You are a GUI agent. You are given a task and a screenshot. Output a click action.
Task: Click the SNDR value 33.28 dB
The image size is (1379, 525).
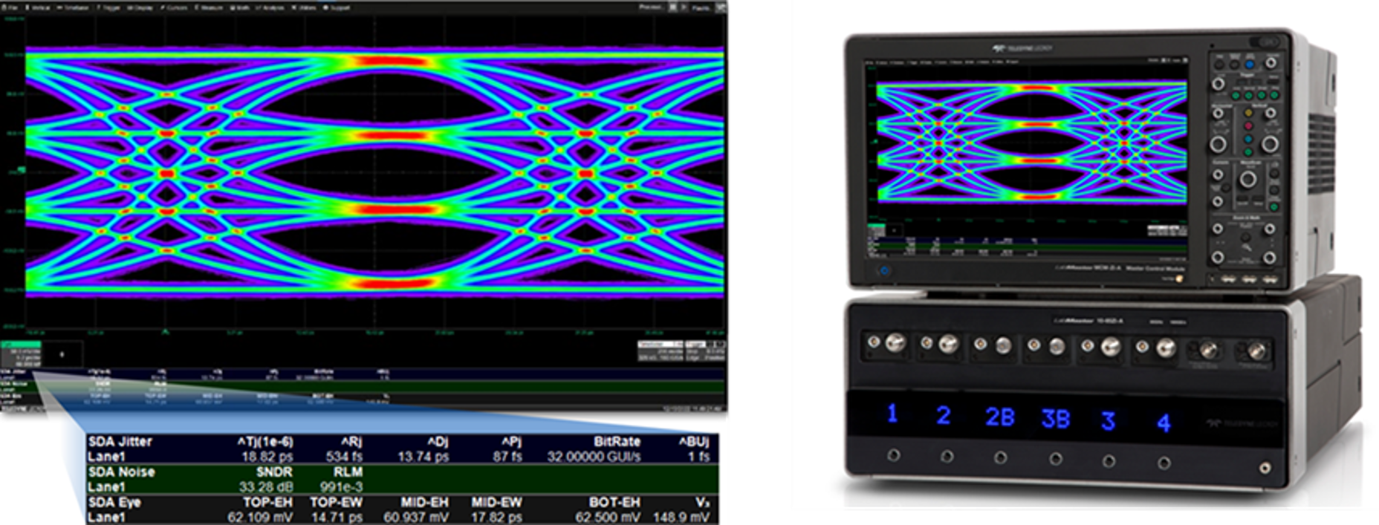(x=266, y=487)
